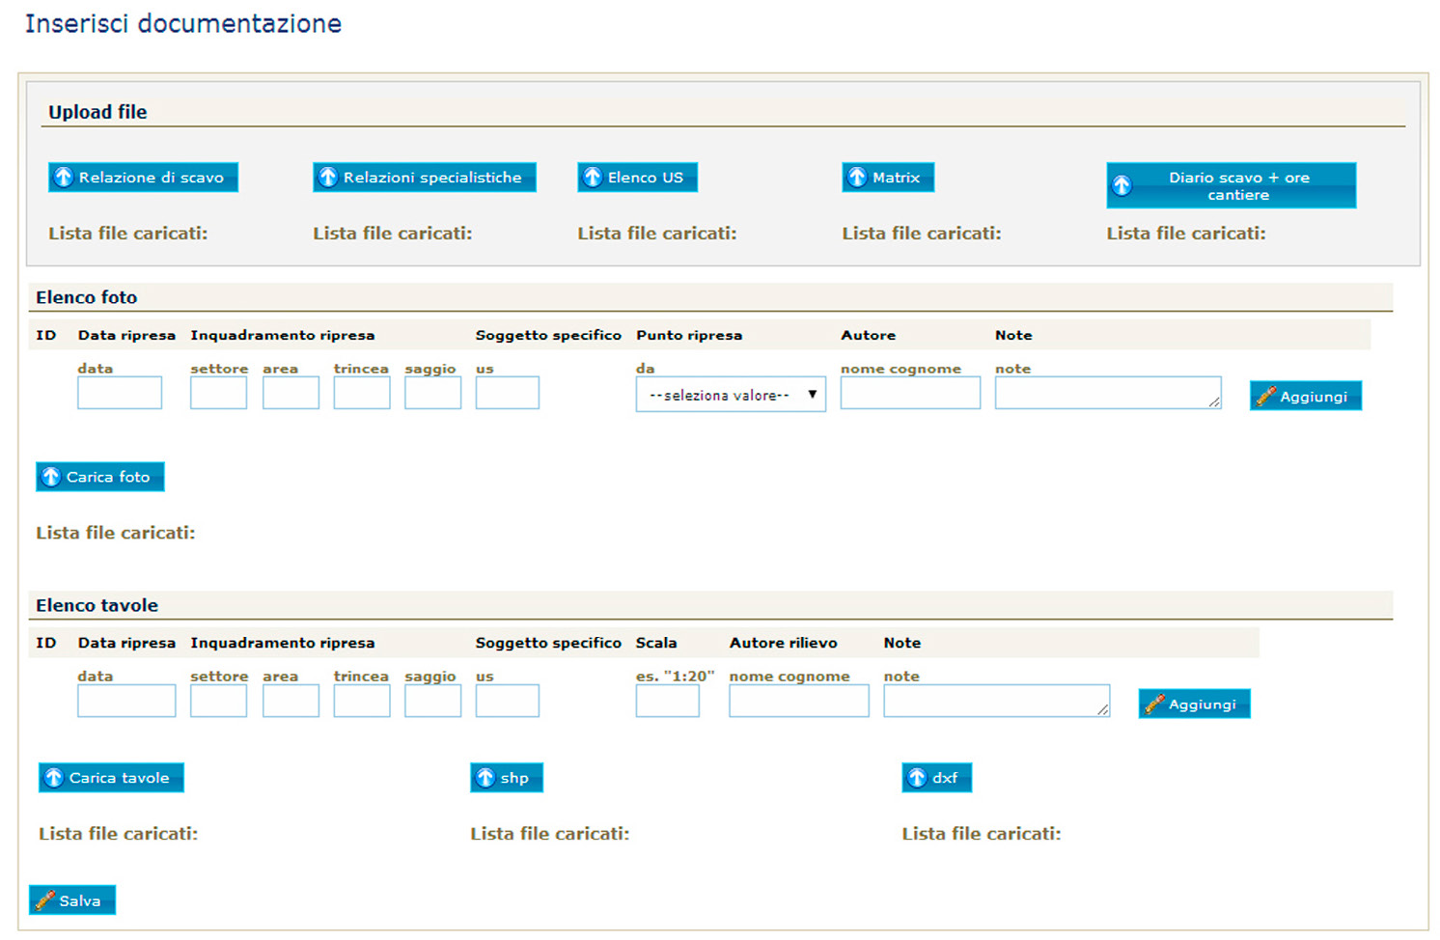Click the 'Inserisci documentazione' page title
This screenshot has height=940, width=1440.
[183, 23]
